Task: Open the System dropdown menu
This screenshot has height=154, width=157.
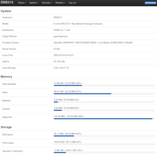Action: [34, 3]
